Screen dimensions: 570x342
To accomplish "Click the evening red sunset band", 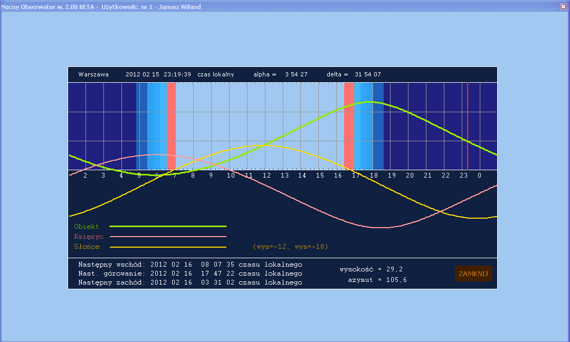I will tap(349, 126).
